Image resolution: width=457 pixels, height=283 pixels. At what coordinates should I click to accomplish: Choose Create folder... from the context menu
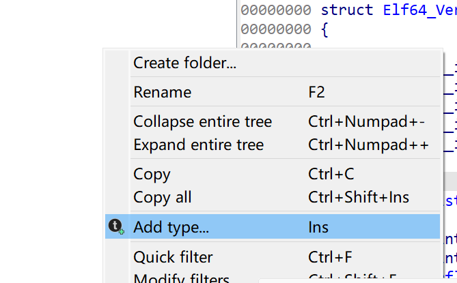point(185,63)
